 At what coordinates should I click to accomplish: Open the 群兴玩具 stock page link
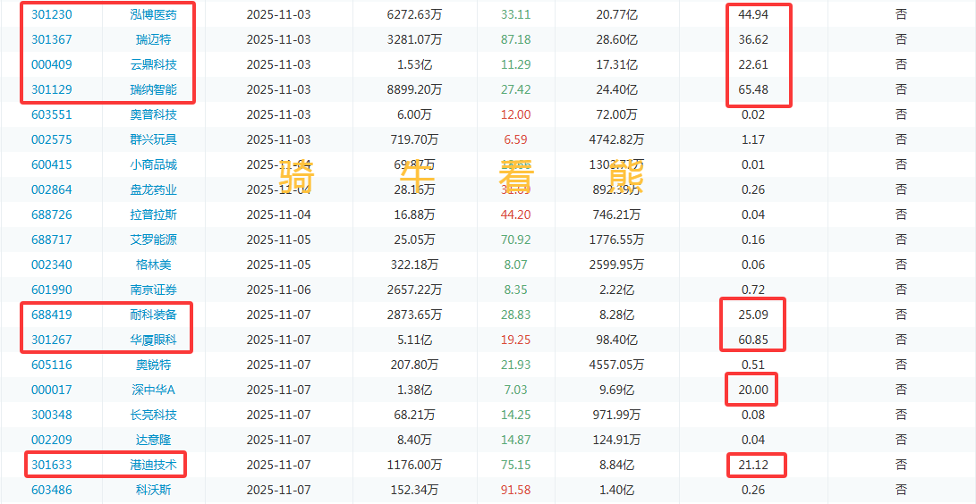click(153, 139)
